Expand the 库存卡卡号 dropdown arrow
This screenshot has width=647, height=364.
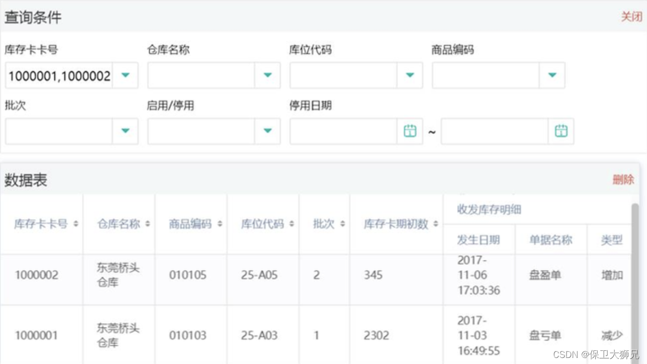pyautogui.click(x=125, y=75)
